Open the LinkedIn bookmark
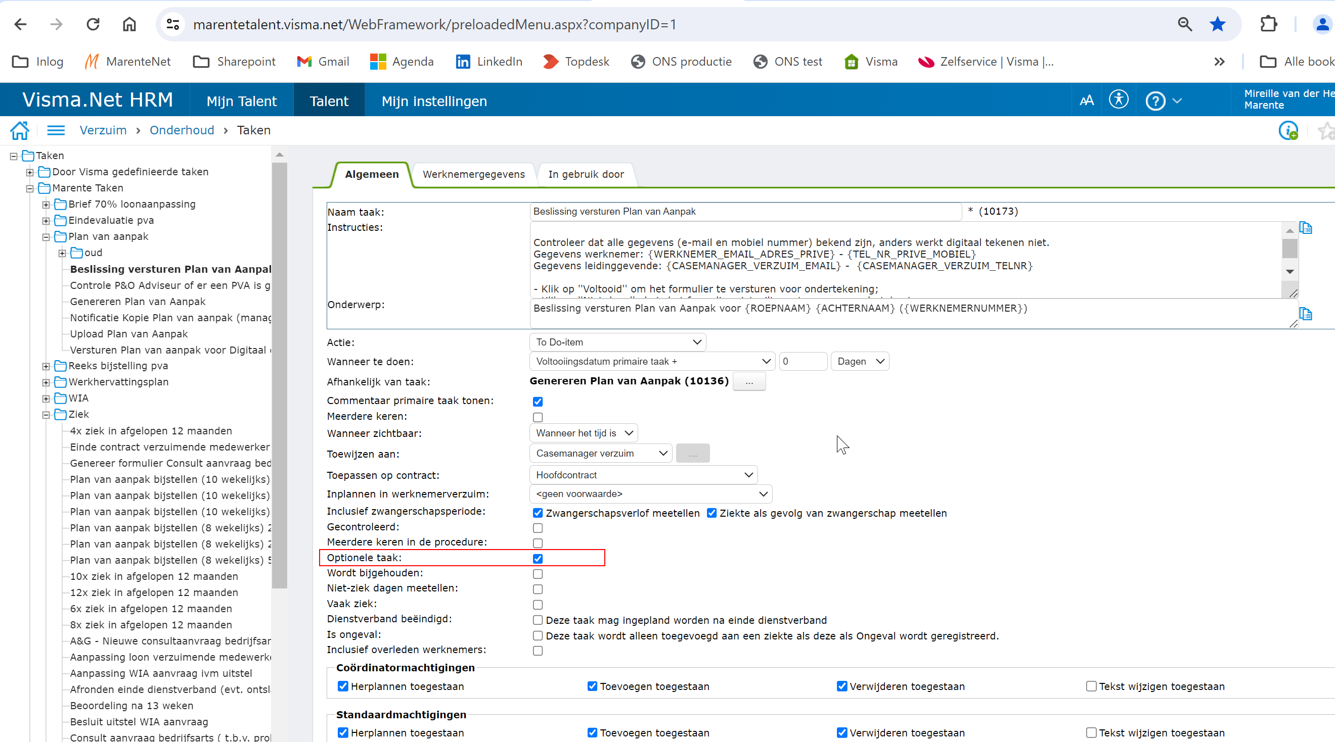Image resolution: width=1335 pixels, height=742 pixels. [488, 62]
